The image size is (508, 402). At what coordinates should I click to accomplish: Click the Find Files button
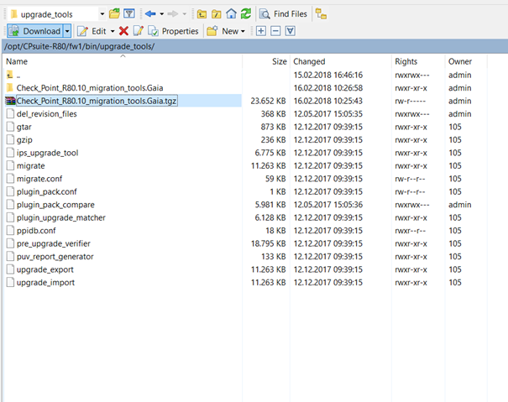click(283, 14)
